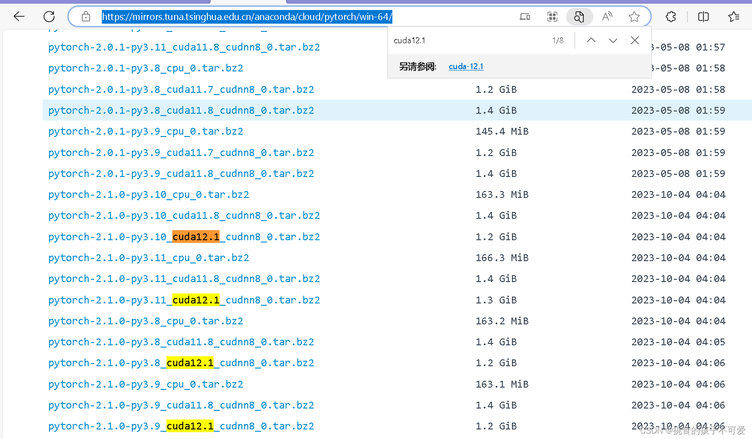Click the 1.3 GiB size value

coord(496,300)
